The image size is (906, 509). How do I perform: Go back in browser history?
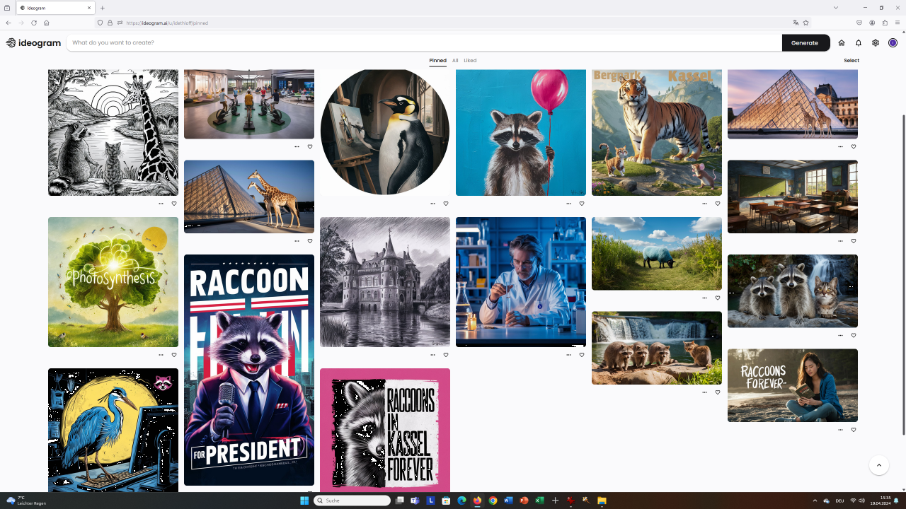[x=8, y=23]
